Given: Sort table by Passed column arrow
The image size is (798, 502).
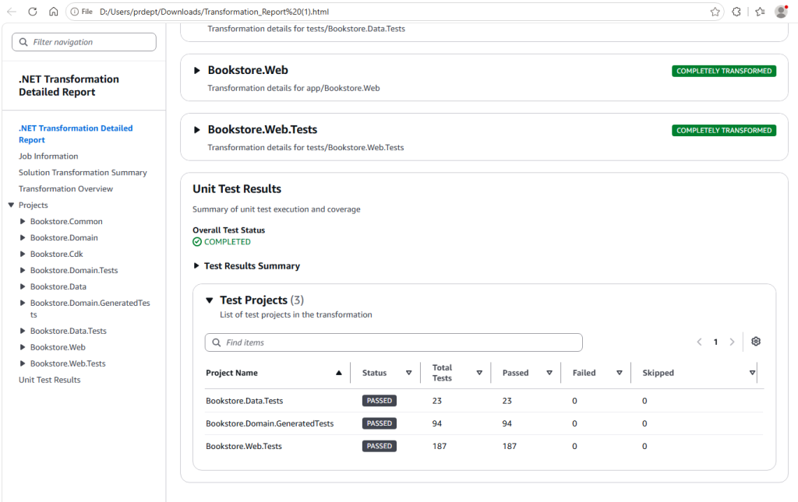Looking at the screenshot, I should pyautogui.click(x=549, y=373).
